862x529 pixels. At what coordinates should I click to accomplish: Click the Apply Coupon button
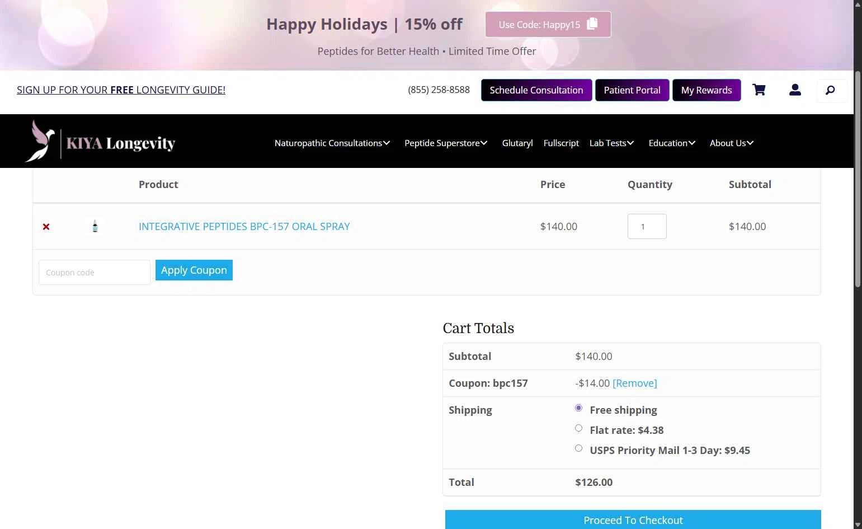click(x=194, y=270)
